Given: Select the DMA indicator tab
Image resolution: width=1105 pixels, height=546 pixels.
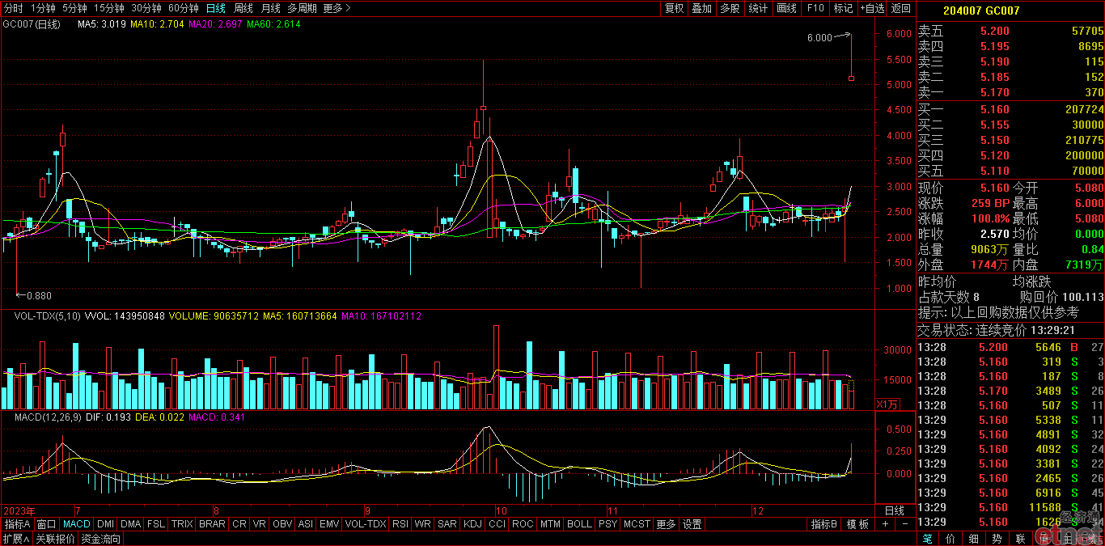Looking at the screenshot, I should point(130,524).
